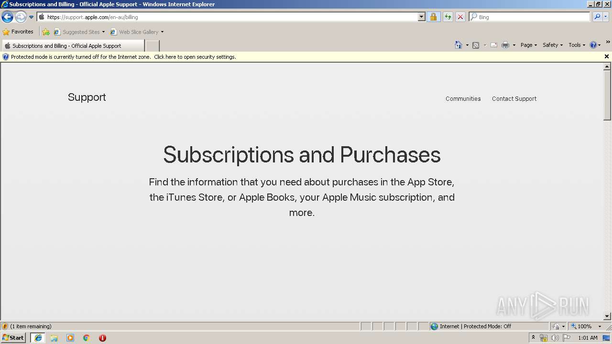Open the Page menu
This screenshot has height=344, width=612.
(x=528, y=45)
